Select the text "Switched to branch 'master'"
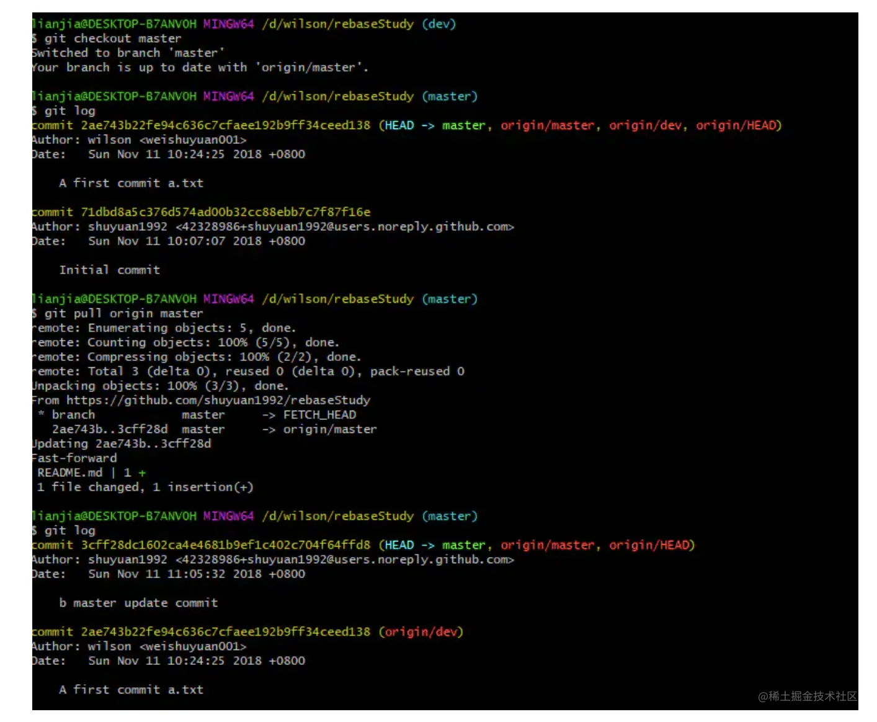Image resolution: width=877 pixels, height=722 pixels. (x=128, y=53)
